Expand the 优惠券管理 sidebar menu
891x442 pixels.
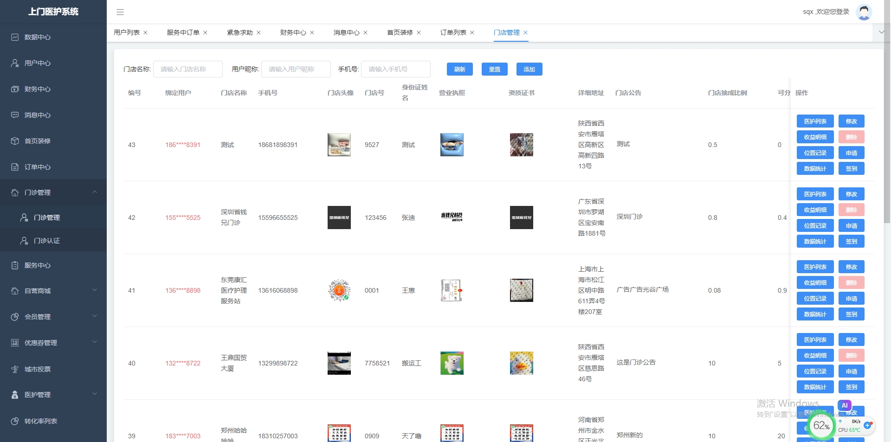pos(95,342)
